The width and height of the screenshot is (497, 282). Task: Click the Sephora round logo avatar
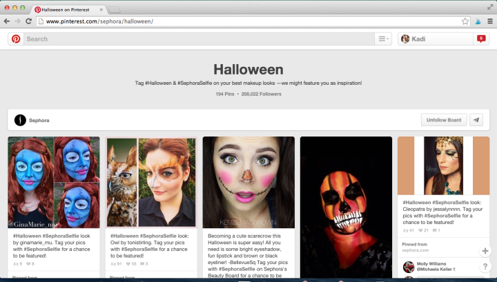pos(21,120)
